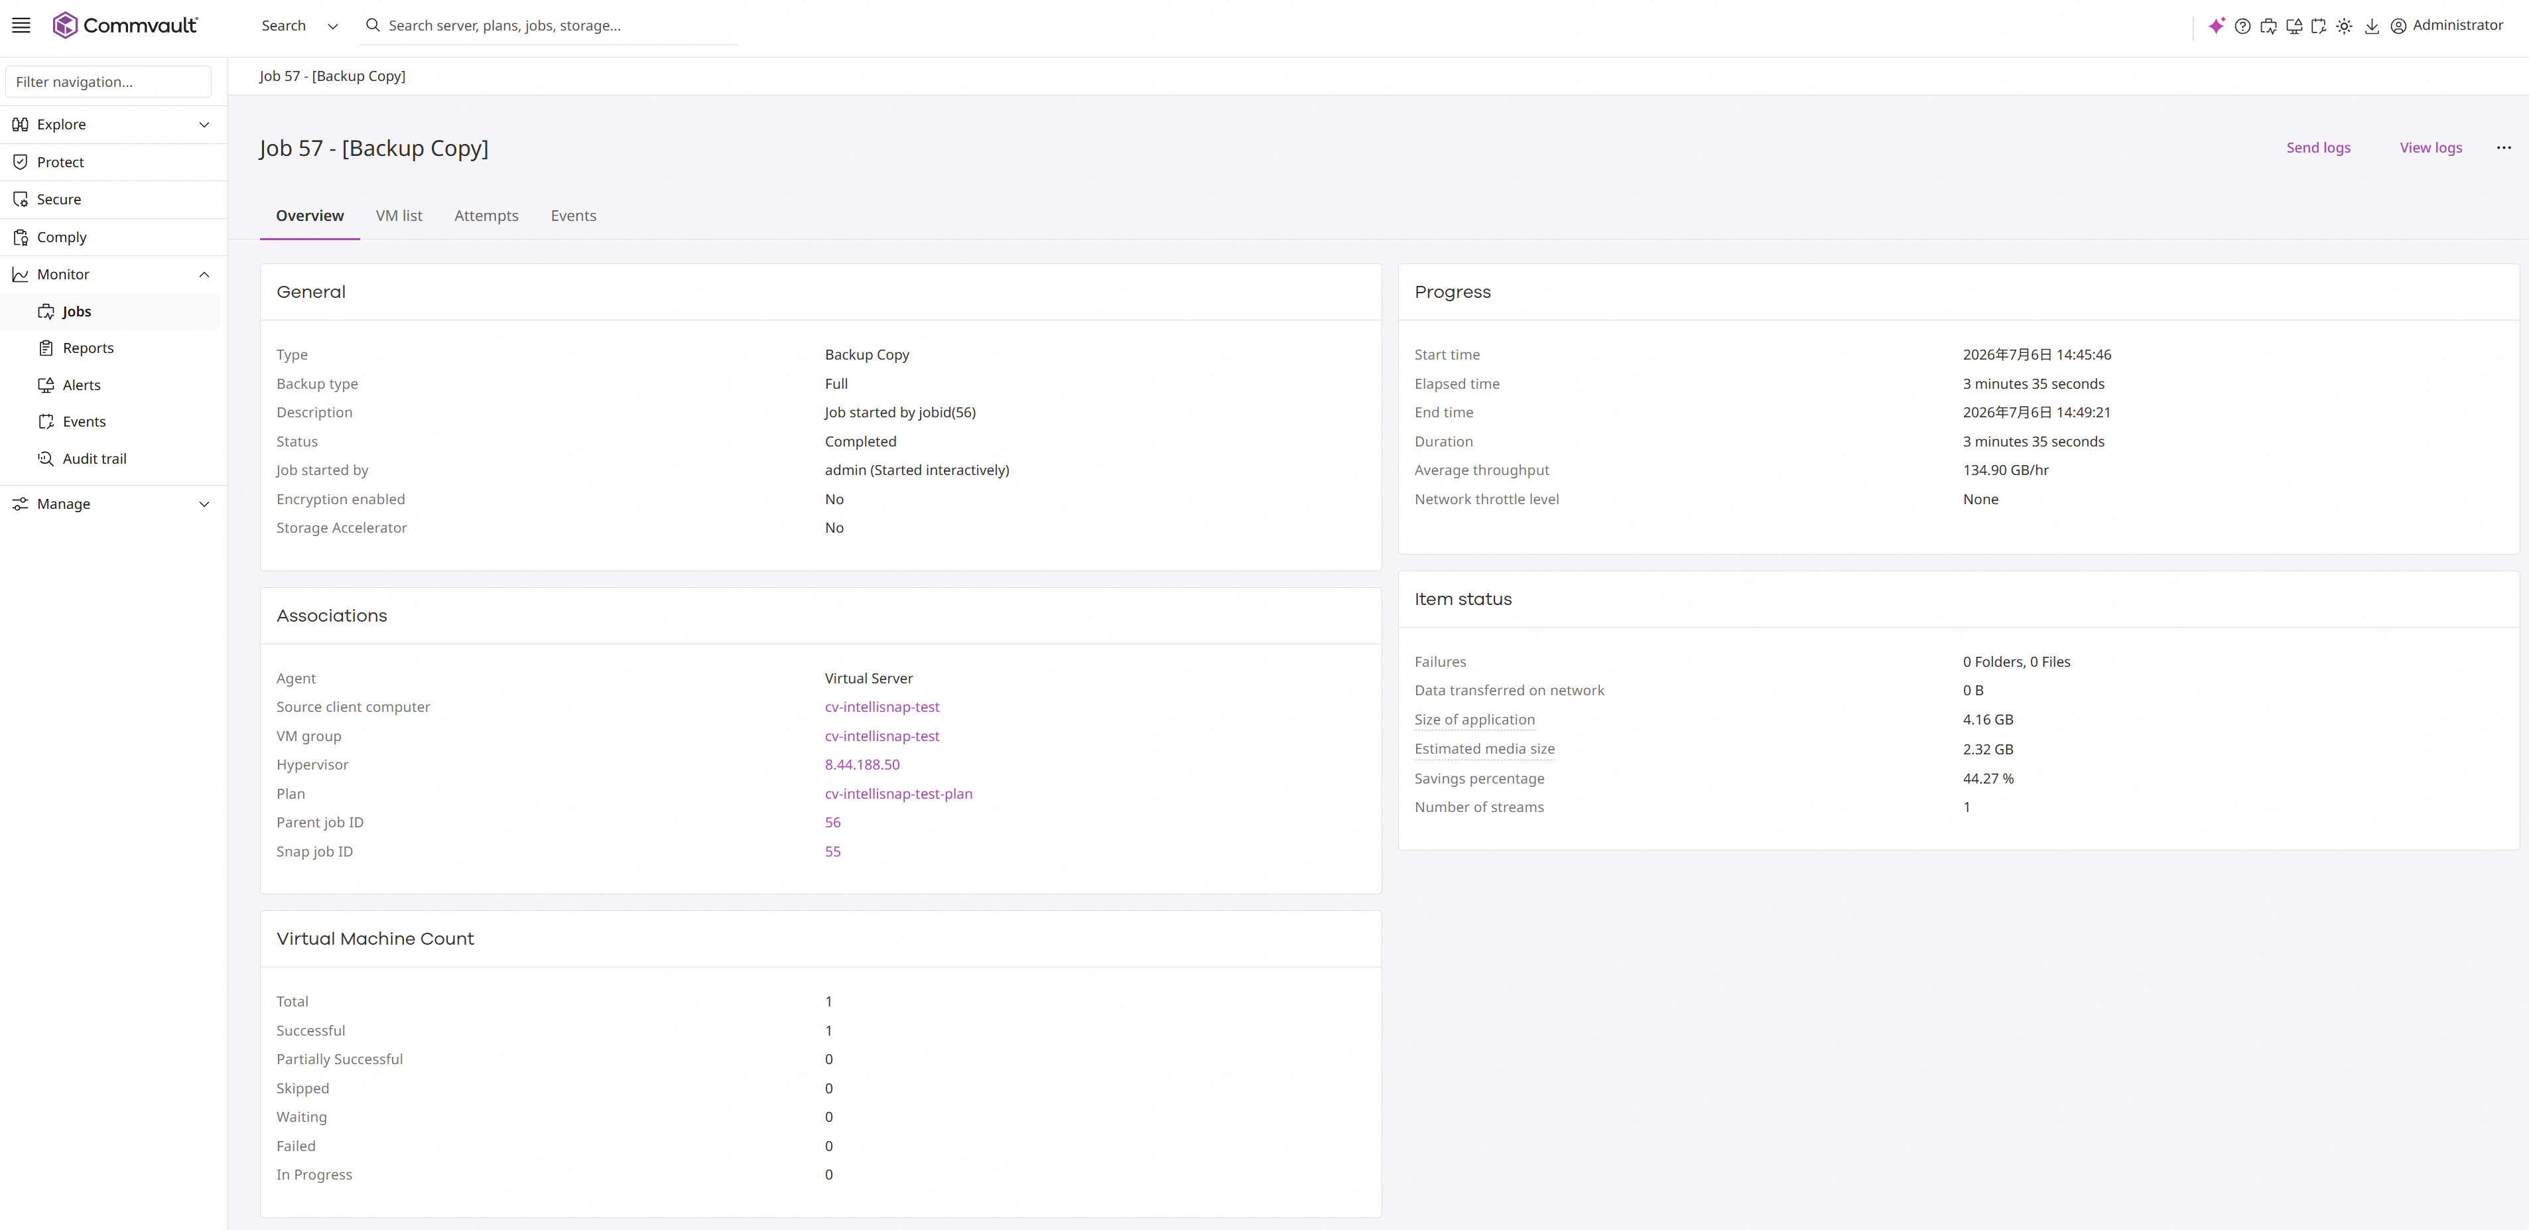Collapse the Monitor chevron
This screenshot has width=2529, height=1230.
(x=204, y=275)
